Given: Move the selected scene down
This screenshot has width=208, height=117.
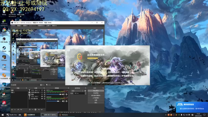Looking at the screenshot, I should (x=21, y=109).
